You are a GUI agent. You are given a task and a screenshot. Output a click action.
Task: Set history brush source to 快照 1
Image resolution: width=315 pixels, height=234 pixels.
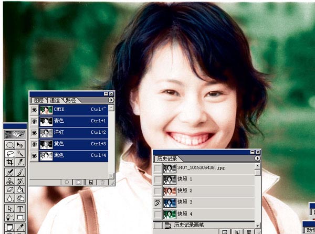(x=157, y=179)
